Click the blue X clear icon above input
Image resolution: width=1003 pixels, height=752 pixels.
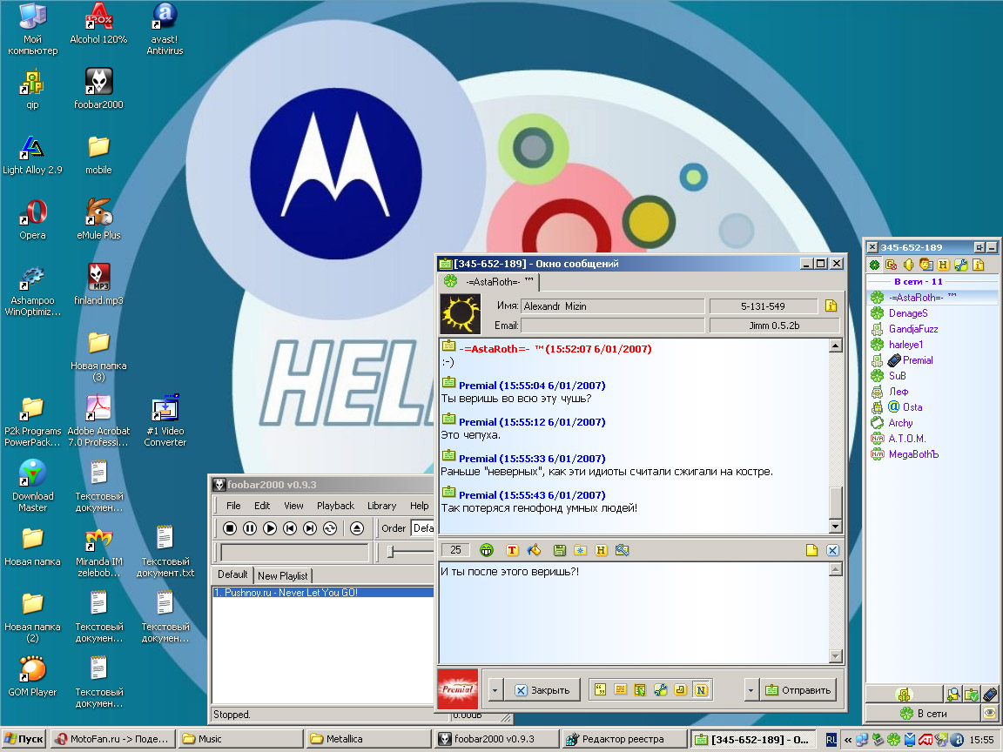pos(832,550)
